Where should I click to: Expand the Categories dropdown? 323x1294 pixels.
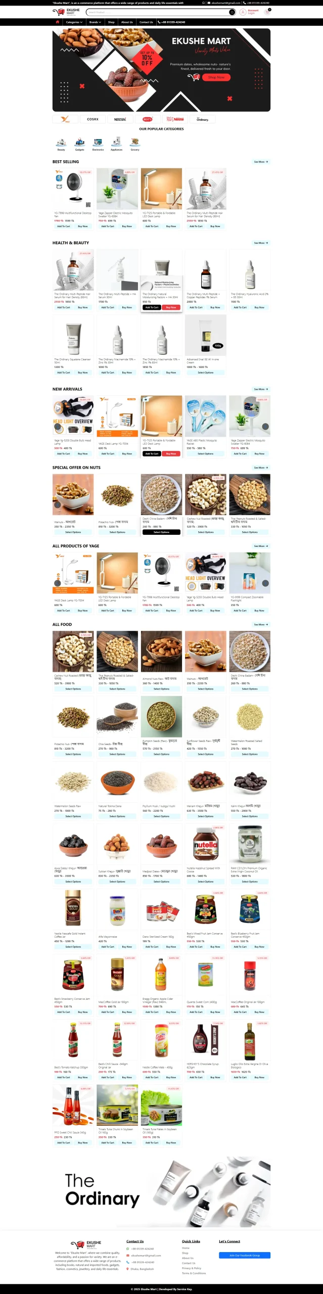[x=74, y=22]
